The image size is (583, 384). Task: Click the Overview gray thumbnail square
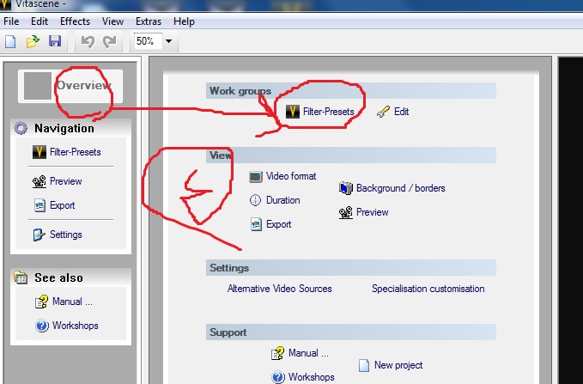pyautogui.click(x=38, y=86)
